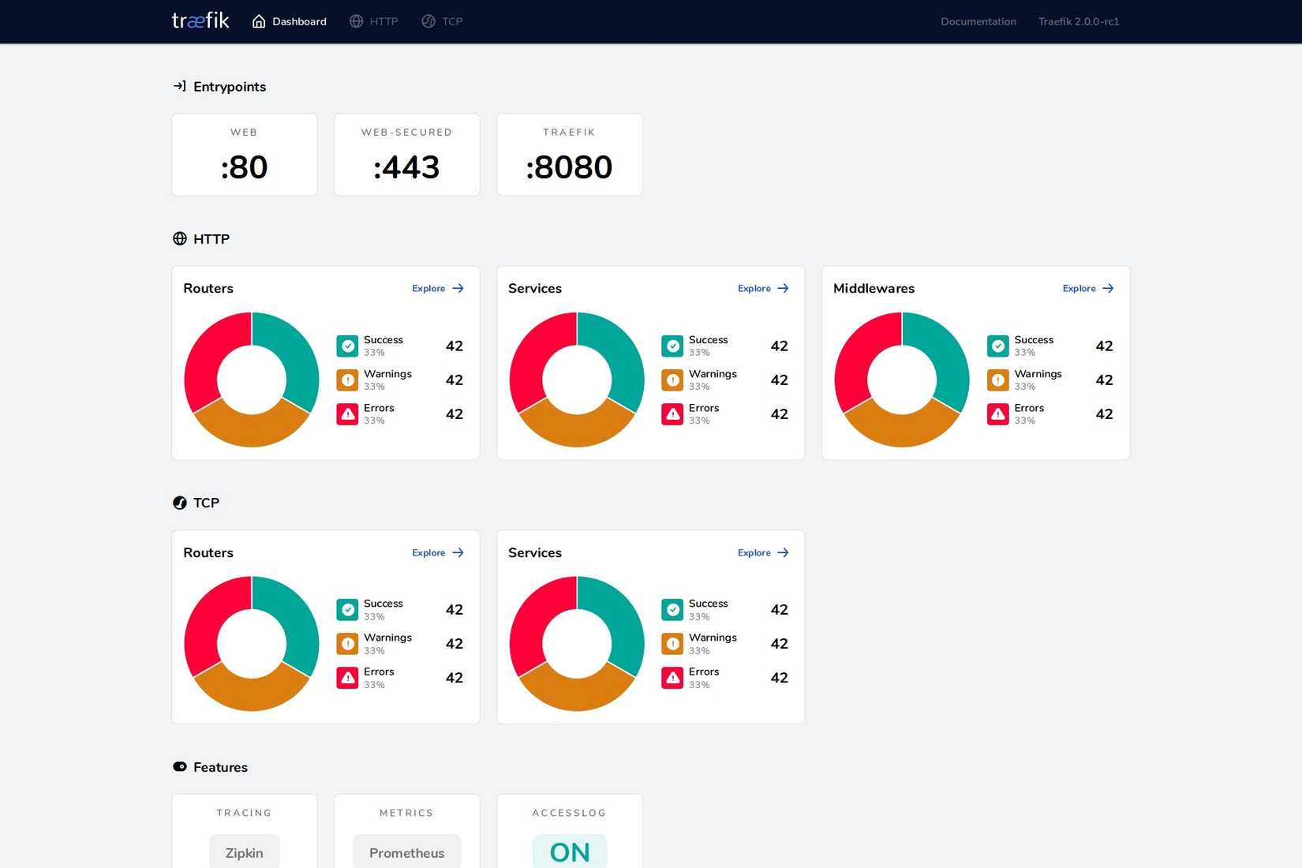Toggle the ACCESSLOG ON indicator
The height and width of the screenshot is (868, 1302).
(569, 851)
